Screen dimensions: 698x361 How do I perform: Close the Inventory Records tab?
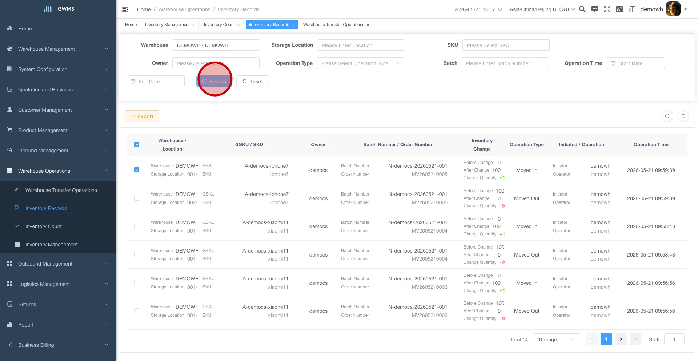[293, 25]
